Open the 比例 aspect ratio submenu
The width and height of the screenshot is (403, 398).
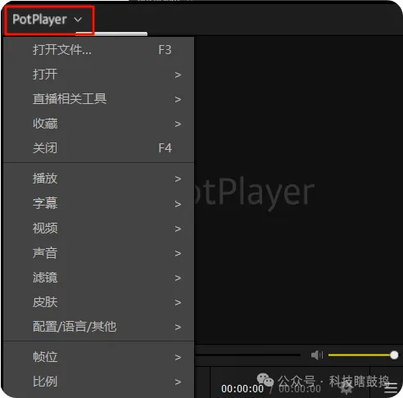(99, 382)
